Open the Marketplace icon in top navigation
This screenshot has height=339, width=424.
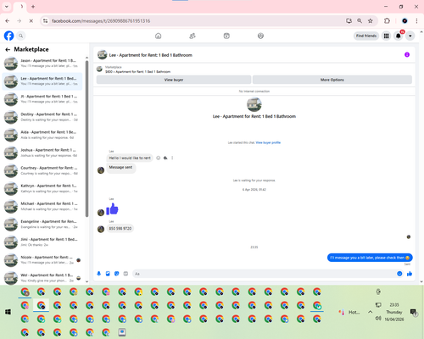[x=226, y=36]
